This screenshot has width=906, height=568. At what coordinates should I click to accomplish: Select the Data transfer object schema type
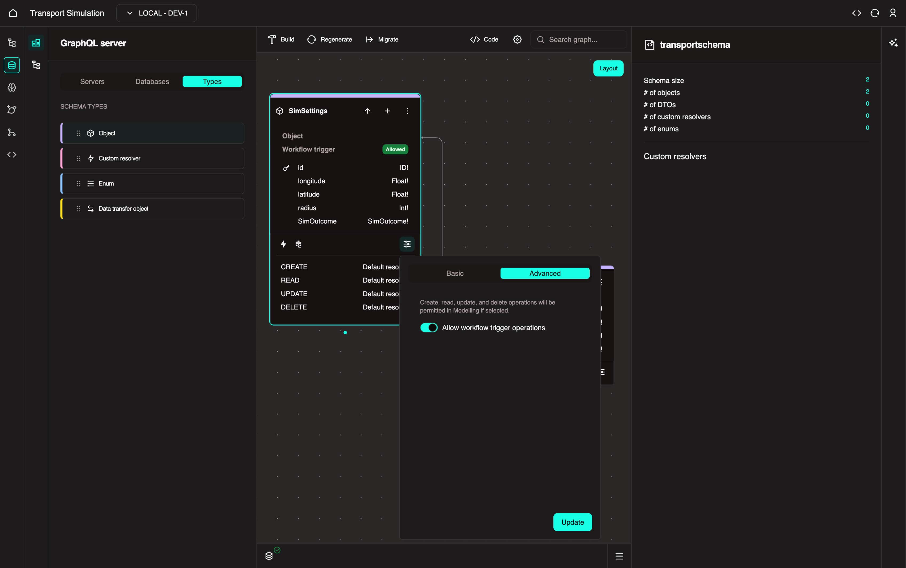[152, 209]
